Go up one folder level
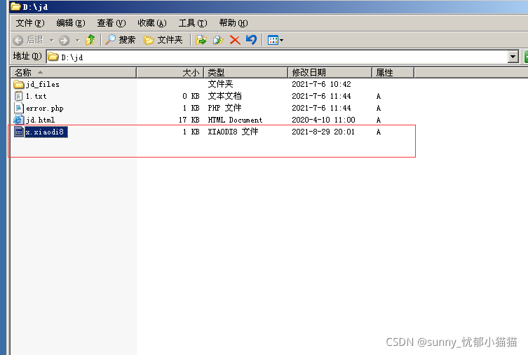This screenshot has height=355, width=528. [x=90, y=40]
